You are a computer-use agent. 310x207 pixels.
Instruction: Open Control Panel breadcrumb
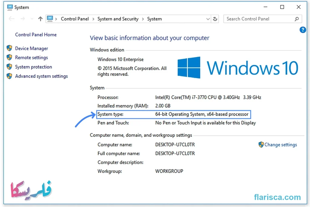(x=75, y=19)
